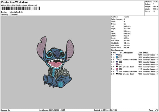The height and width of the screenshot is (112, 159).
Task: Click thread code 1080 in stop 5
Action: point(140,64)
